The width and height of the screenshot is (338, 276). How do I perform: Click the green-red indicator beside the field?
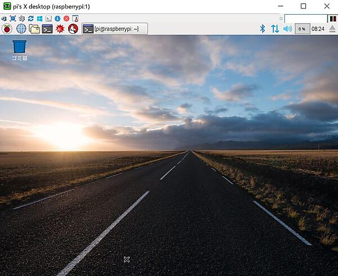pyautogui.click(x=333, y=19)
